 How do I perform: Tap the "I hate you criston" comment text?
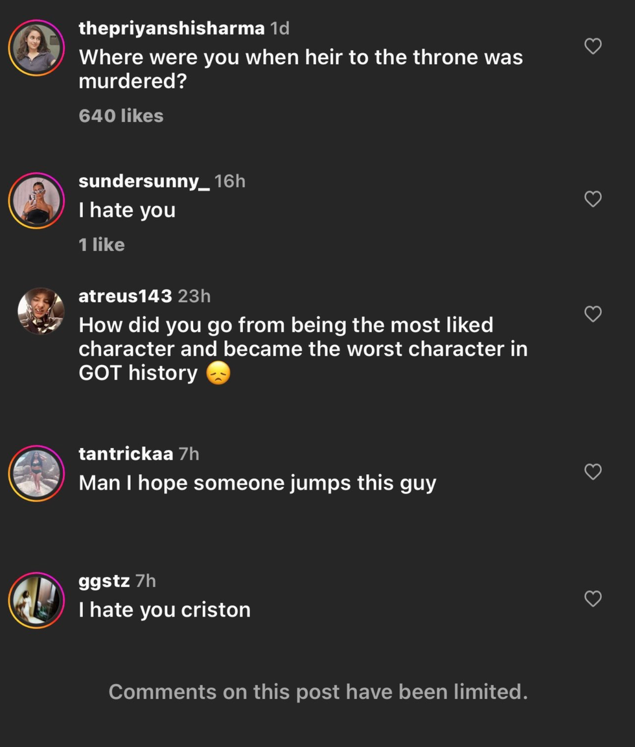165,610
